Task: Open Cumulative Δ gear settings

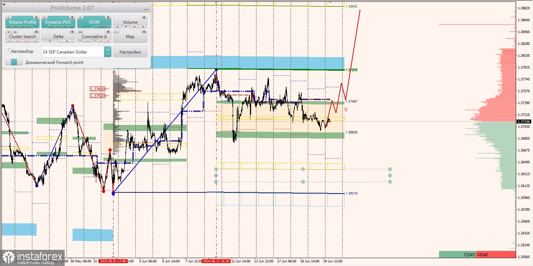Action: tap(108, 32)
